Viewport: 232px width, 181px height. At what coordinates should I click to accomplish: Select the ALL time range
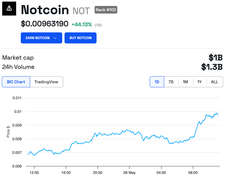[x=215, y=82]
